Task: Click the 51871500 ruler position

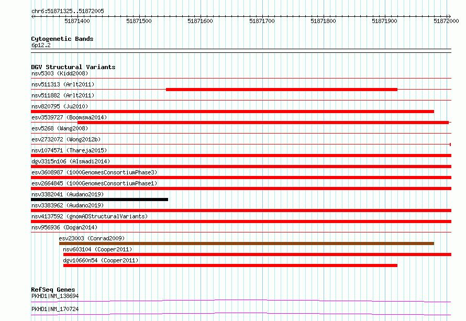Action: 139,21
